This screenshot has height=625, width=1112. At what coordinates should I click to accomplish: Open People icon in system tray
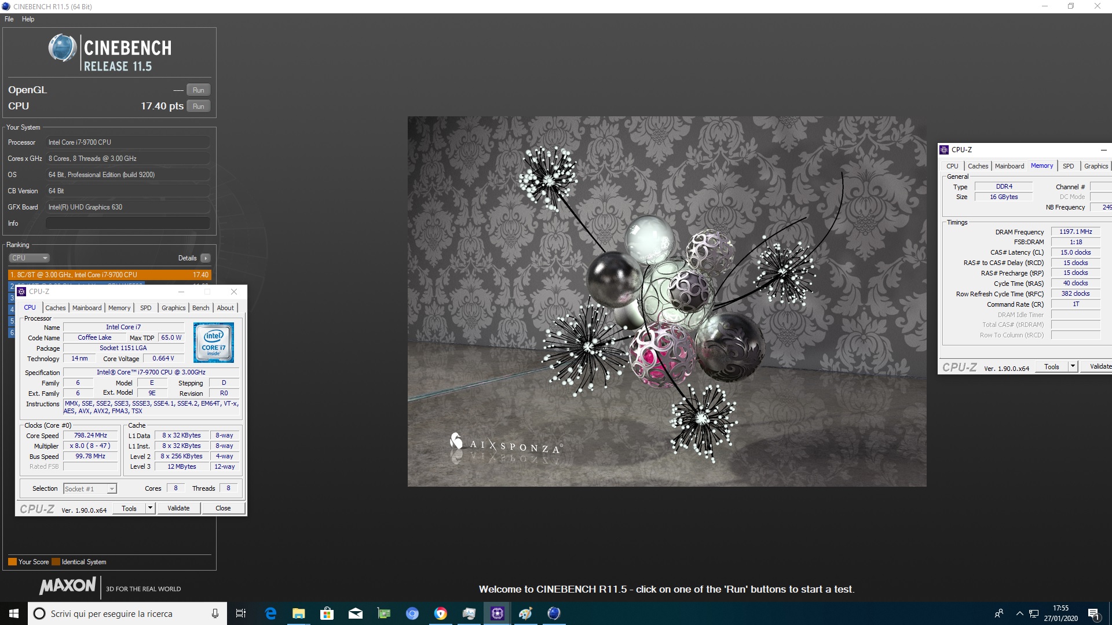(x=999, y=613)
